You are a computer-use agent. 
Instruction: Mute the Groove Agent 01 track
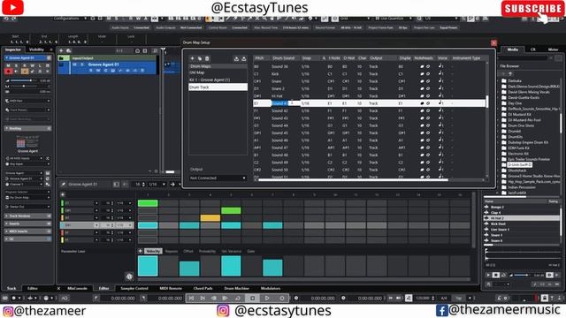(74, 64)
